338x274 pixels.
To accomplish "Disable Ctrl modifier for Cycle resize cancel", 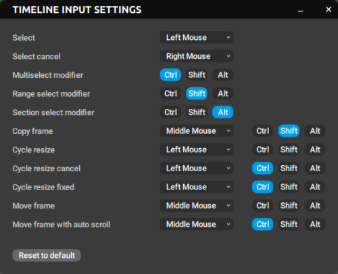I will click(263, 168).
